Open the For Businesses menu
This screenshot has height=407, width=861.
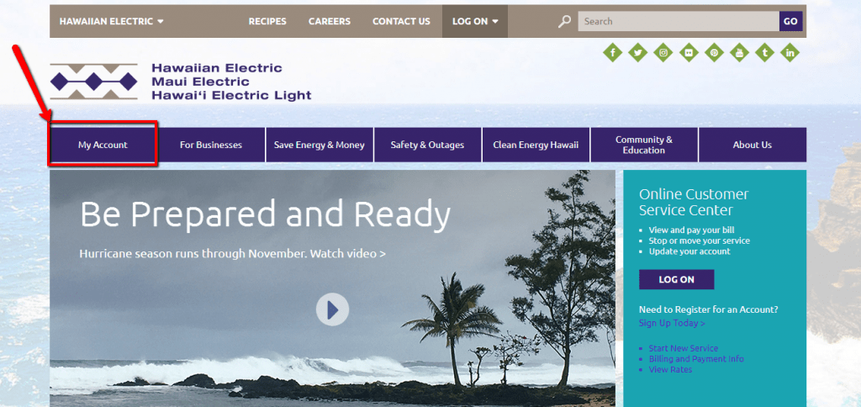[211, 145]
